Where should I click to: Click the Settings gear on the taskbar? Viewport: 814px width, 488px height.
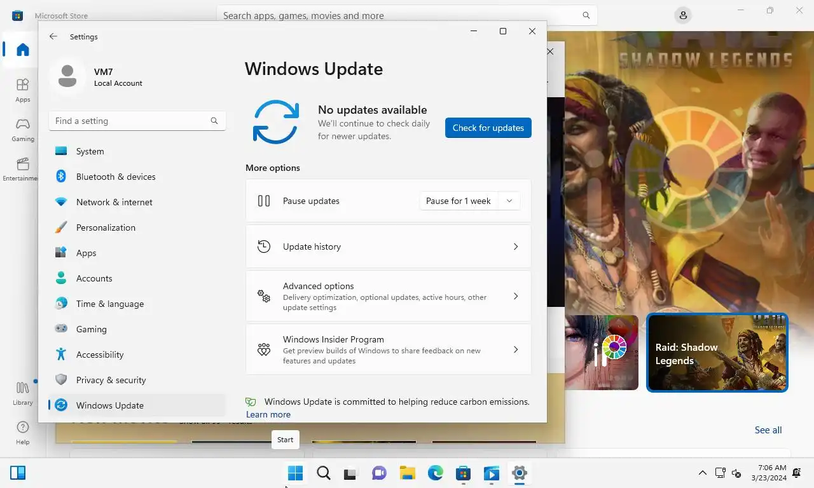(520, 473)
